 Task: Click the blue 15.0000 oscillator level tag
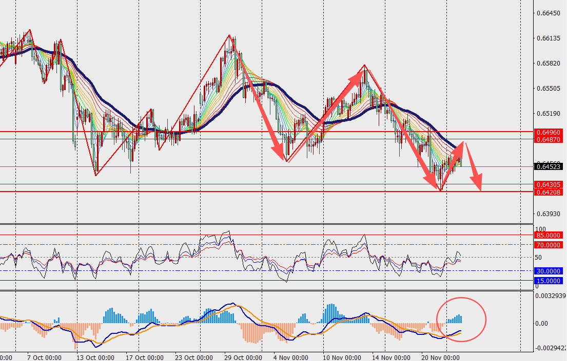(549, 281)
